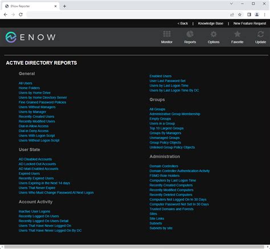Screen dimensions: 270x249
Task: Go back with browser back arrow
Action: 6,15
